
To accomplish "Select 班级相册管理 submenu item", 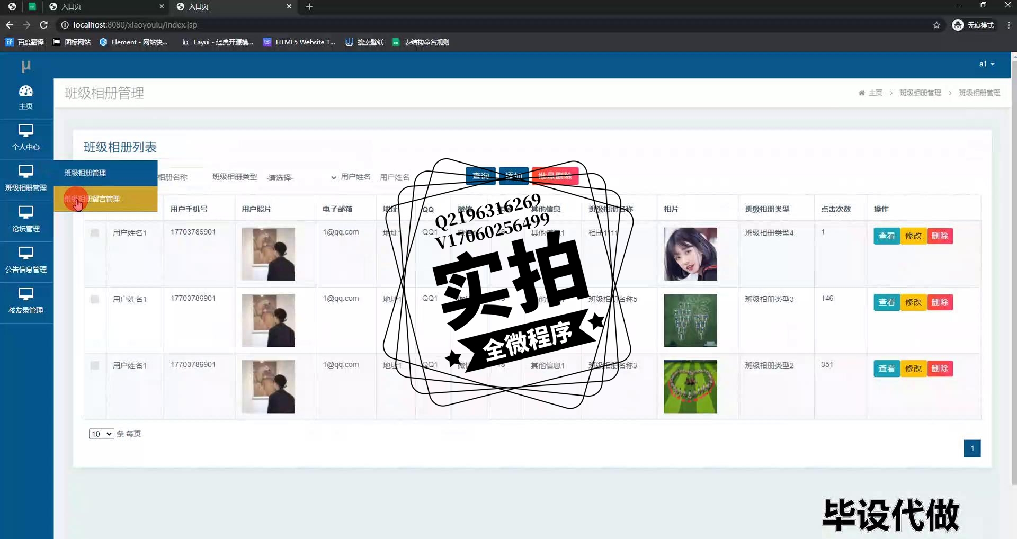I will (105, 173).
